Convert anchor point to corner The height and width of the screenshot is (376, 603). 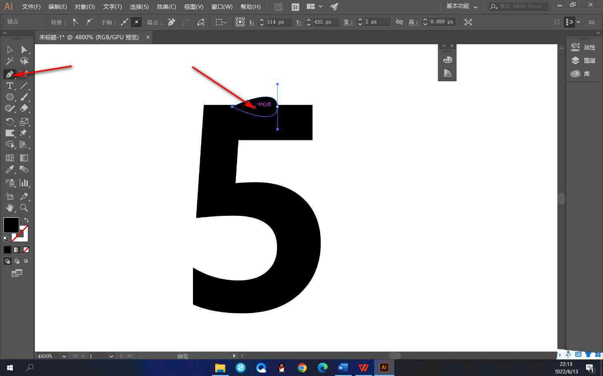coord(76,22)
